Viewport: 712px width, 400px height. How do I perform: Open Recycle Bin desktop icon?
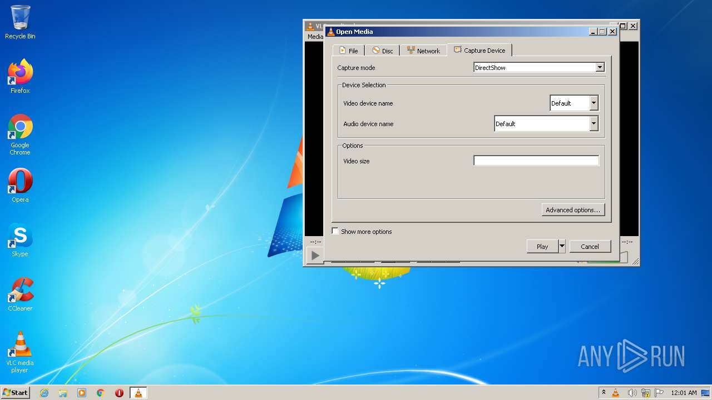click(x=20, y=22)
